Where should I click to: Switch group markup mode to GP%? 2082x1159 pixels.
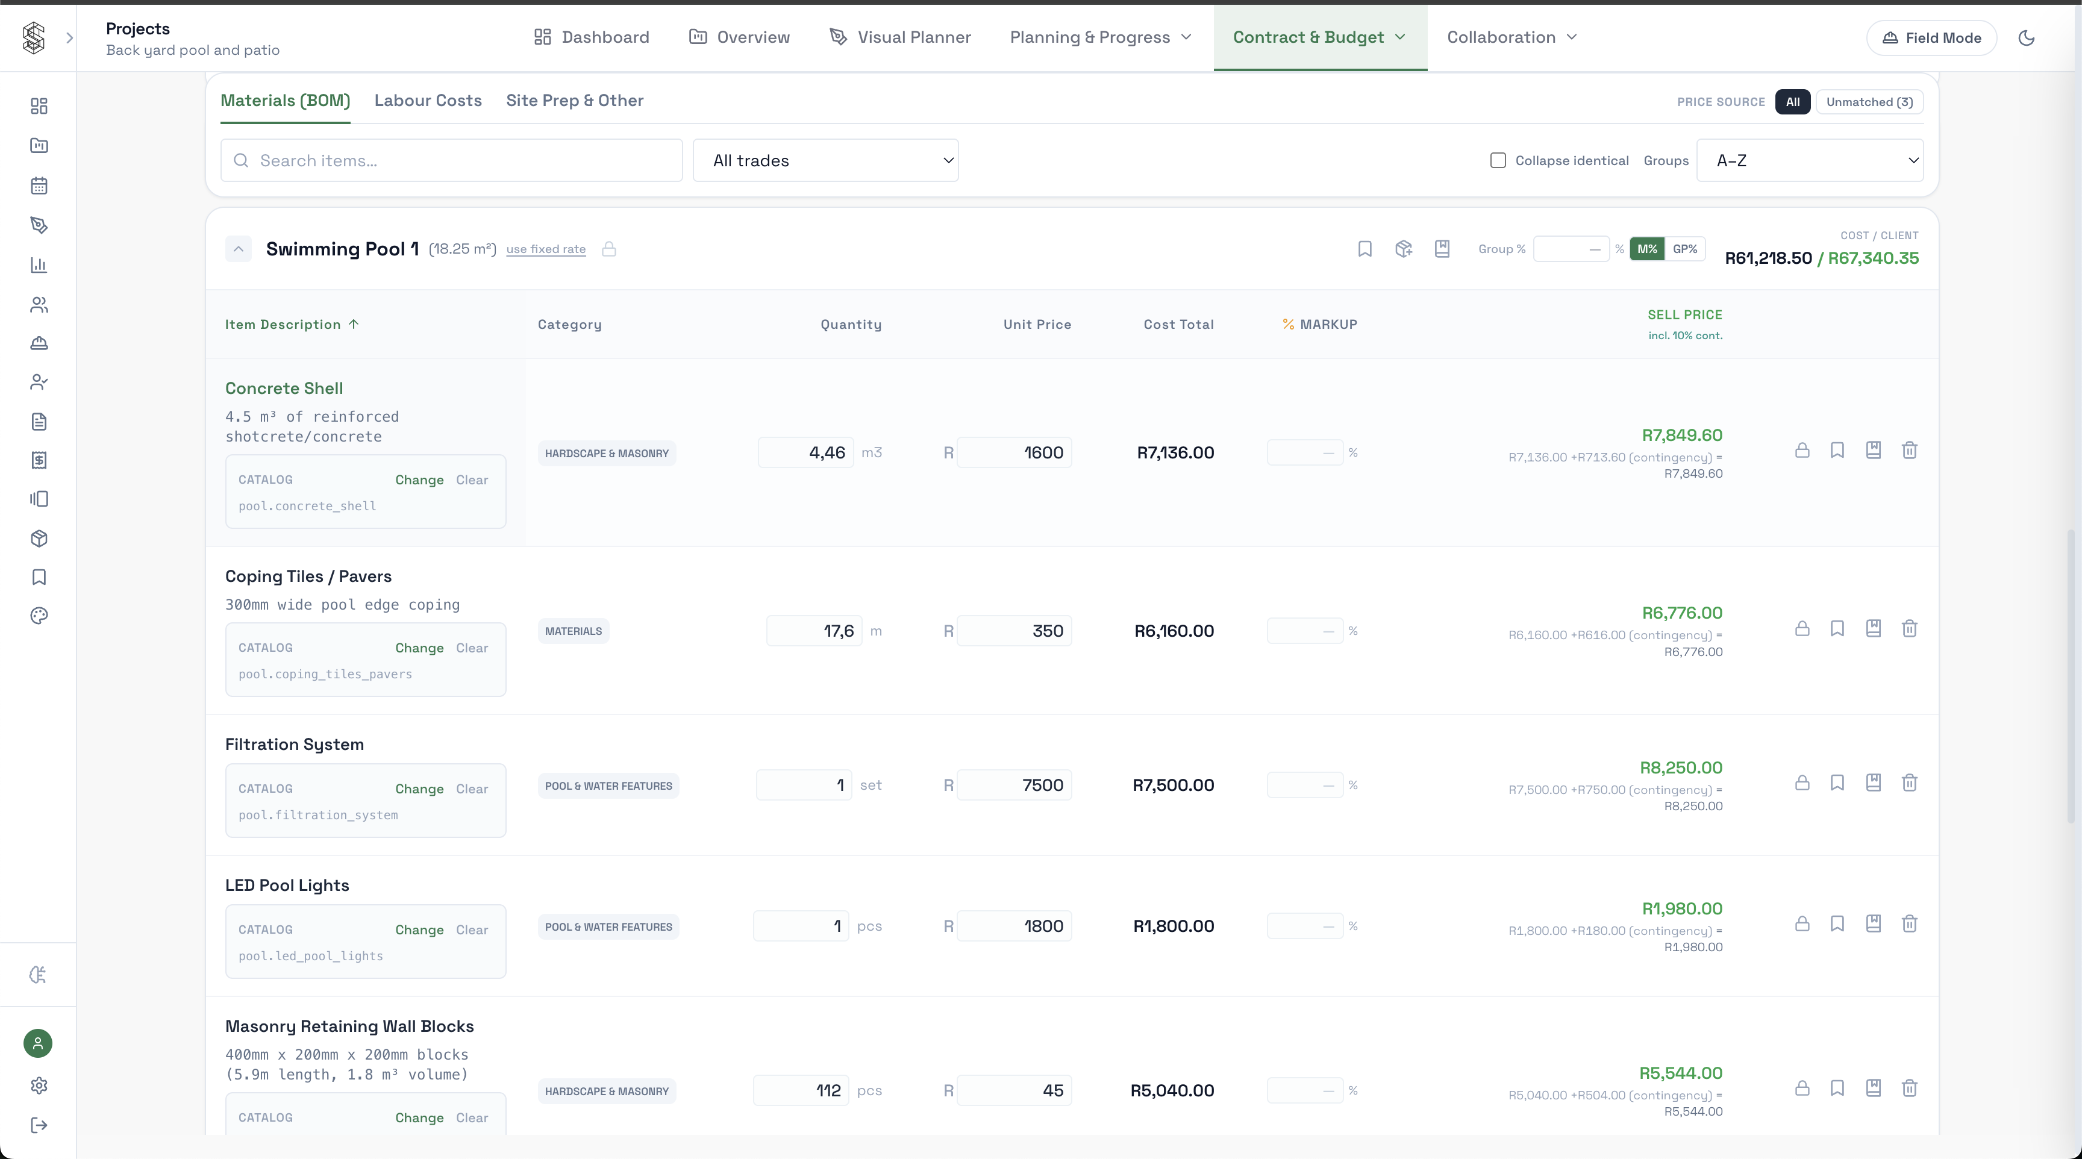[1684, 249]
